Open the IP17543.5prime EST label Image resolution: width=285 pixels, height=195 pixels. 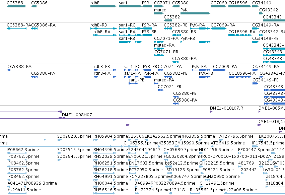tap(268, 143)
